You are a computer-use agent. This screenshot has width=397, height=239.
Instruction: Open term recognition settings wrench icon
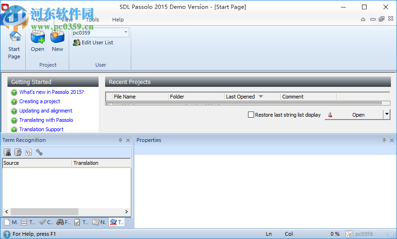point(39,152)
